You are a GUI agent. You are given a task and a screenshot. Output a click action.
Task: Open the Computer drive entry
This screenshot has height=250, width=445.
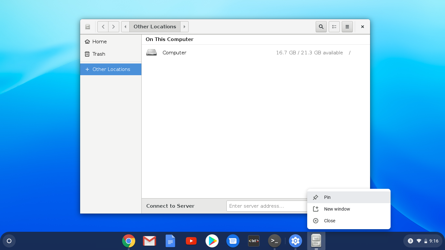[x=256, y=53]
